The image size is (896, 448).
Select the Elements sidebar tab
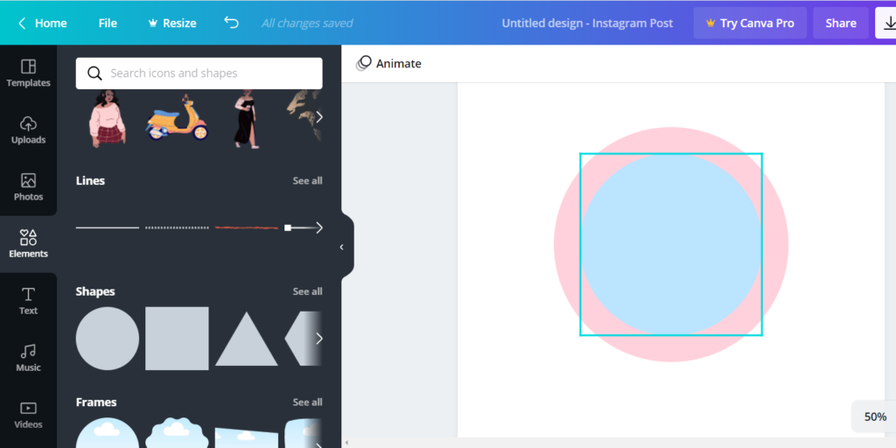click(x=28, y=244)
